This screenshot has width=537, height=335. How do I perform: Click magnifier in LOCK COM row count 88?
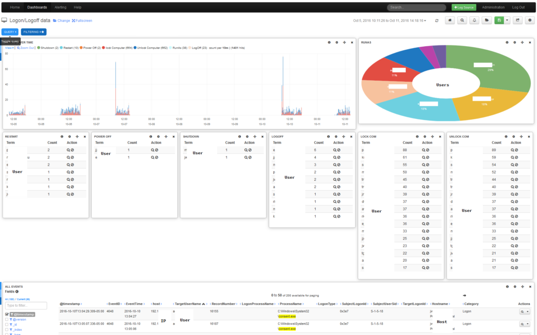[x=424, y=150]
